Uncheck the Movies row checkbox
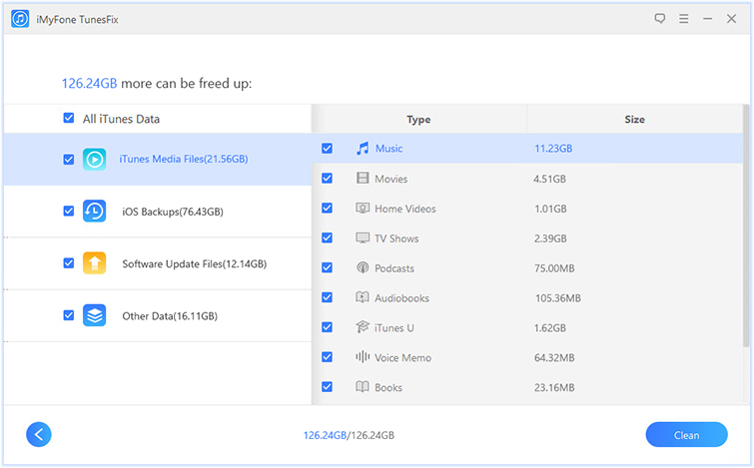 327,179
